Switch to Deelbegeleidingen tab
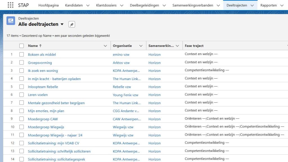The width and height of the screenshot is (288, 162). [144, 5]
